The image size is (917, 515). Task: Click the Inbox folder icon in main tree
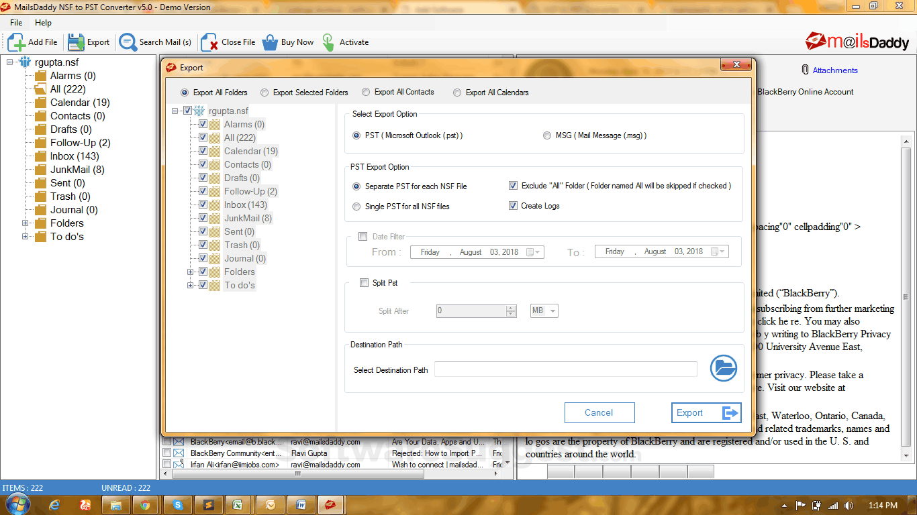click(40, 156)
